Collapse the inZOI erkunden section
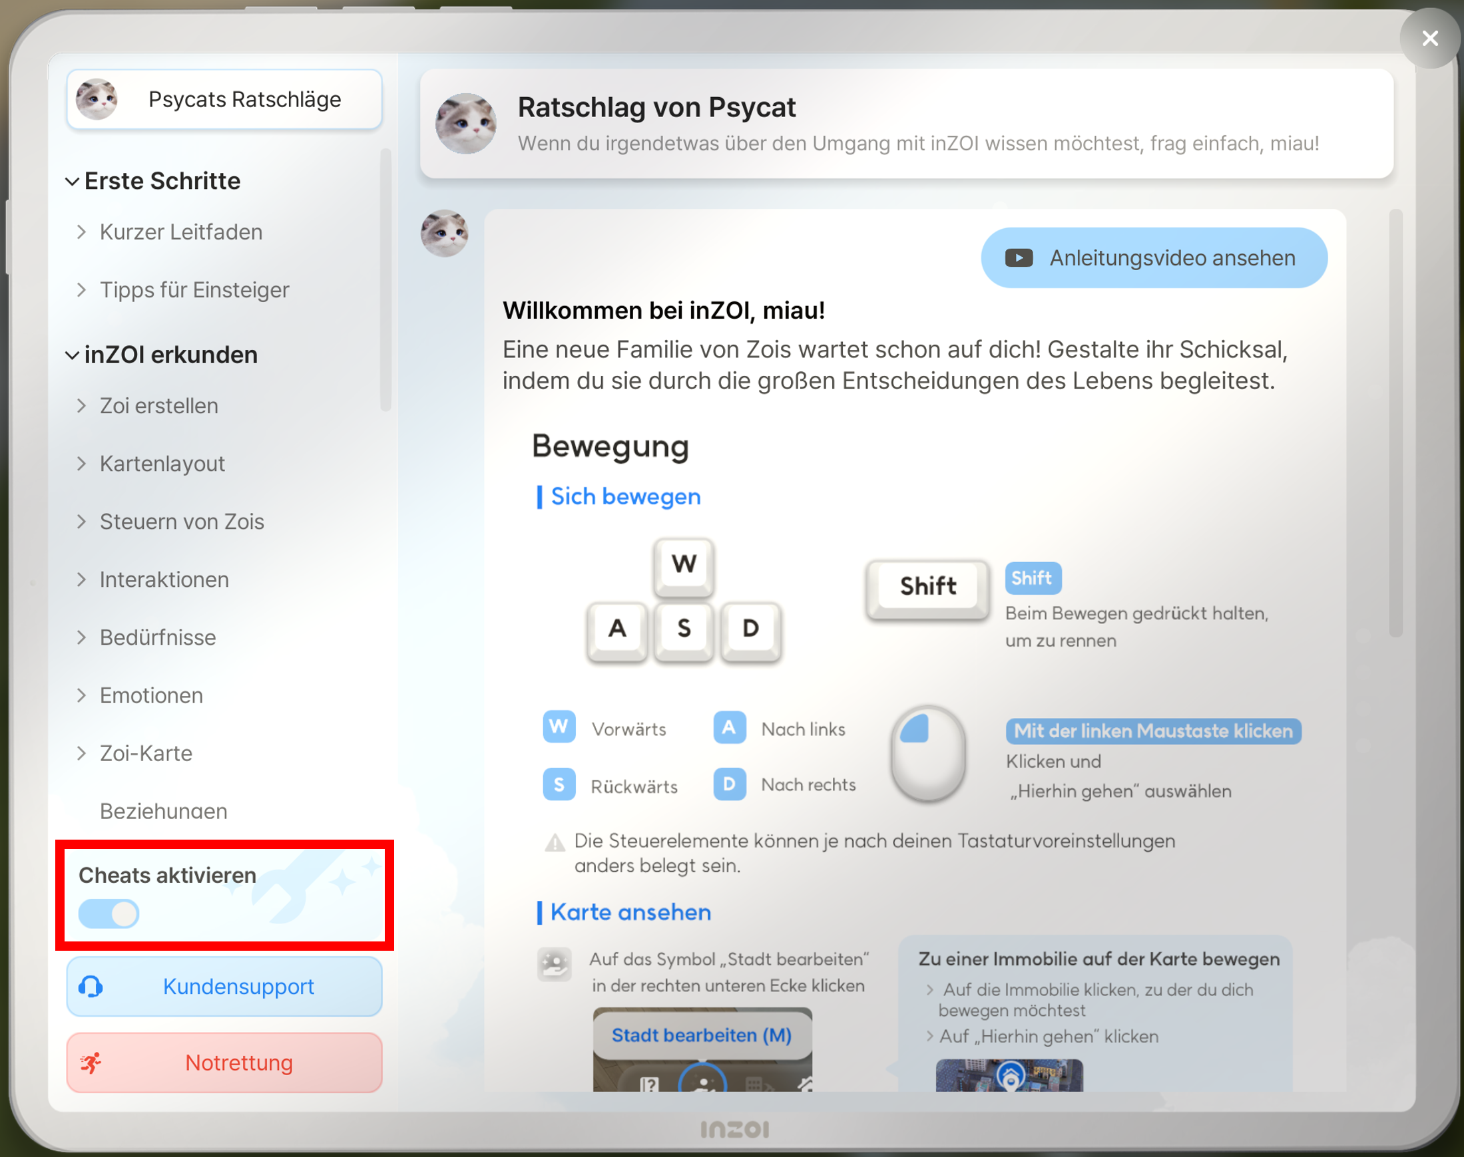Viewport: 1464px width, 1157px height. [x=72, y=355]
